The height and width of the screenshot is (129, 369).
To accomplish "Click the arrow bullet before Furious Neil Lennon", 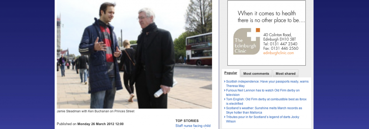I will click(224, 90).
